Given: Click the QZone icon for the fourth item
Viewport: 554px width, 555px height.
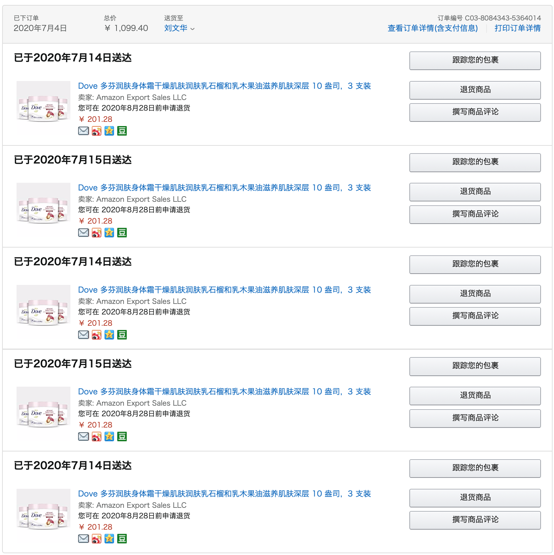Looking at the screenshot, I should [x=109, y=437].
